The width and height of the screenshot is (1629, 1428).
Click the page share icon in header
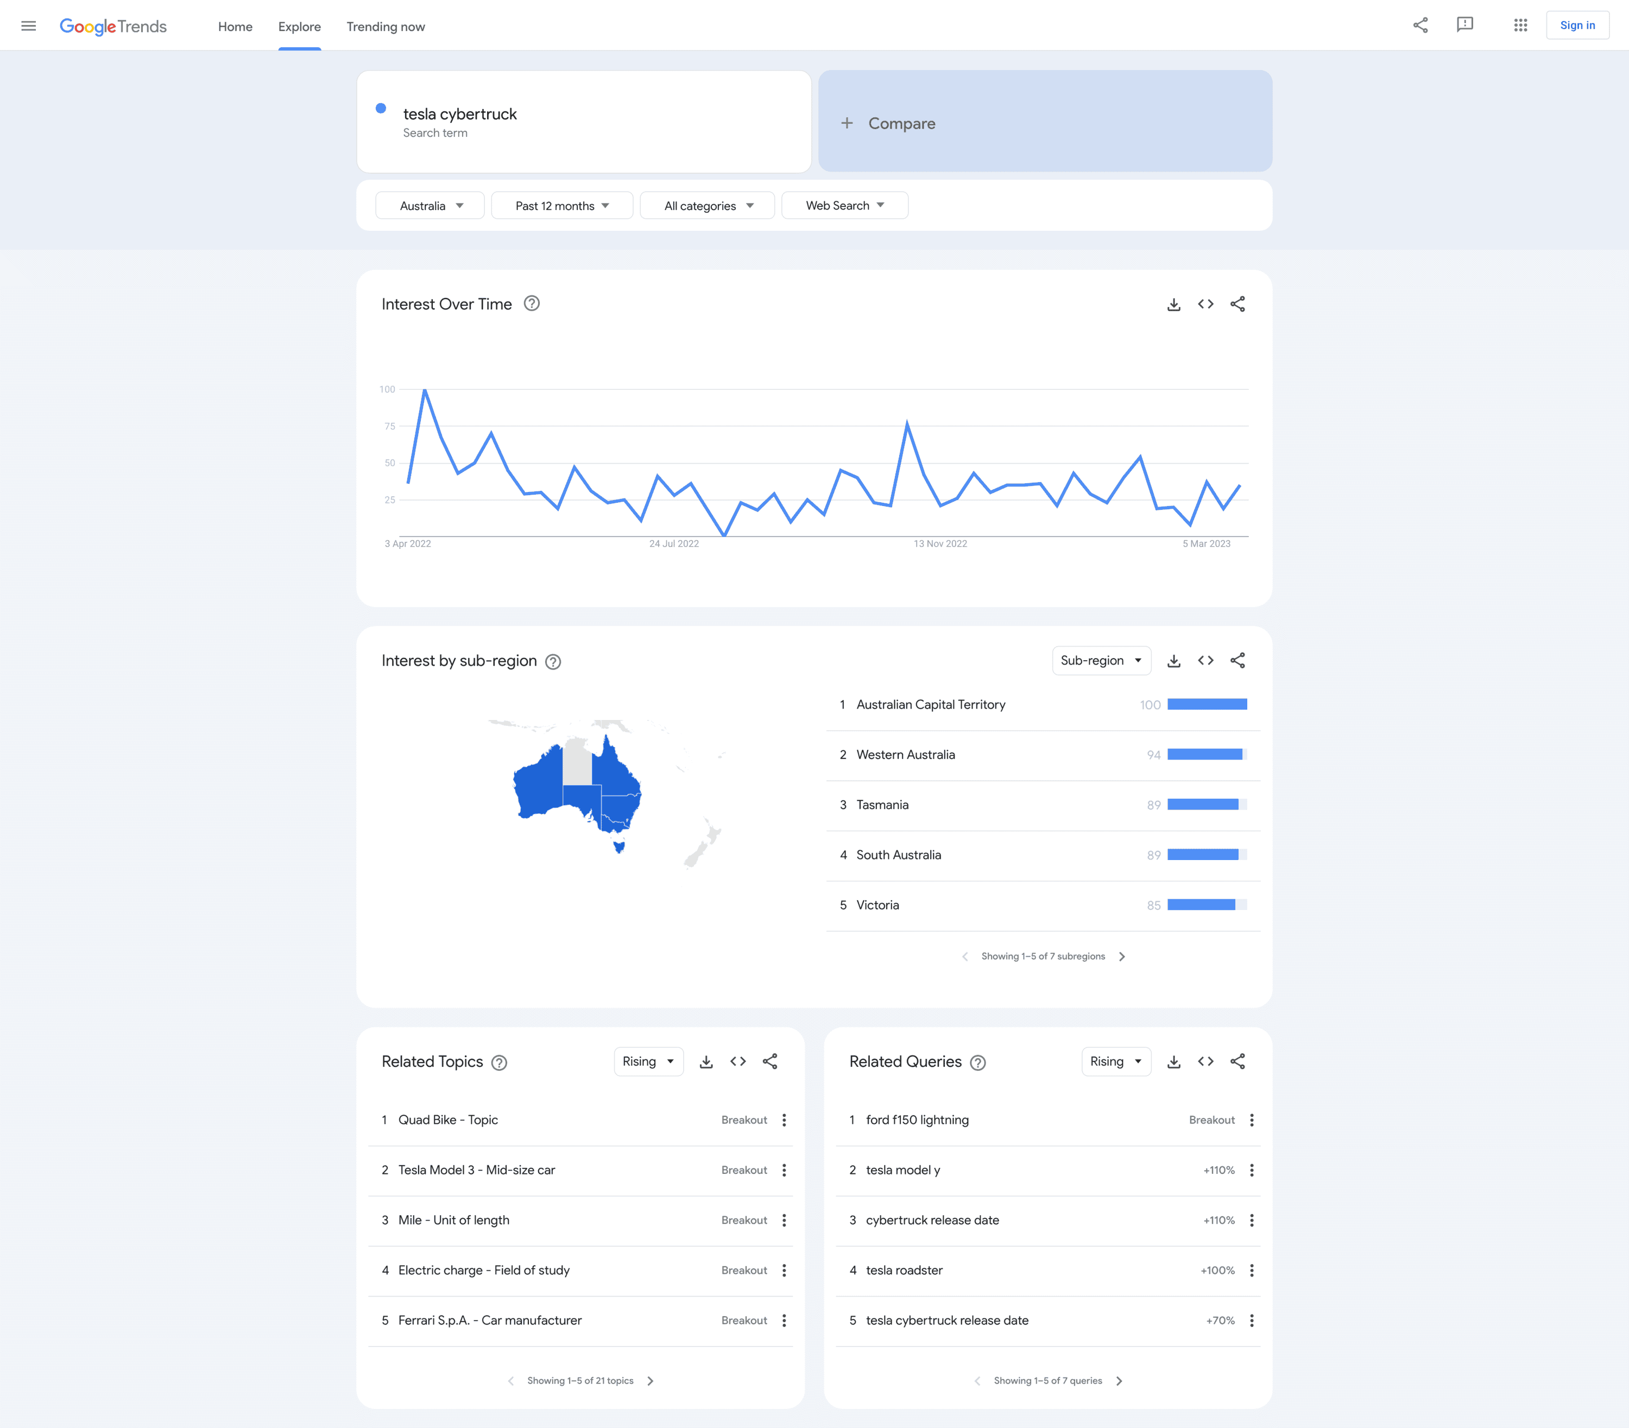1420,26
